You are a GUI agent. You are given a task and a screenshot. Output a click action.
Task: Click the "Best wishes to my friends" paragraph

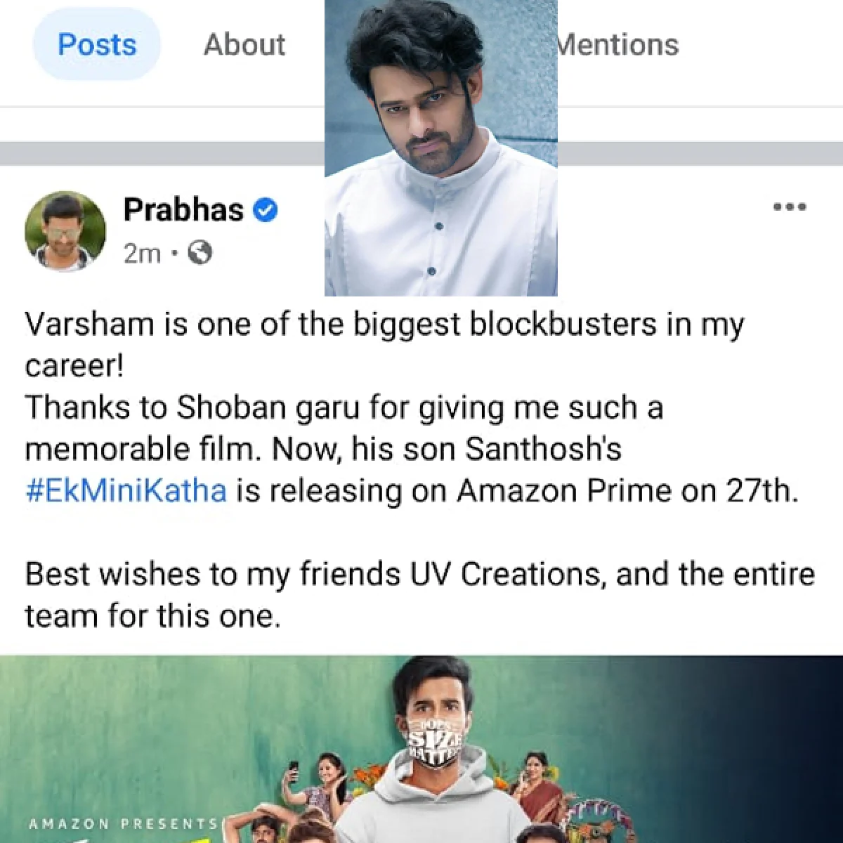(x=420, y=594)
